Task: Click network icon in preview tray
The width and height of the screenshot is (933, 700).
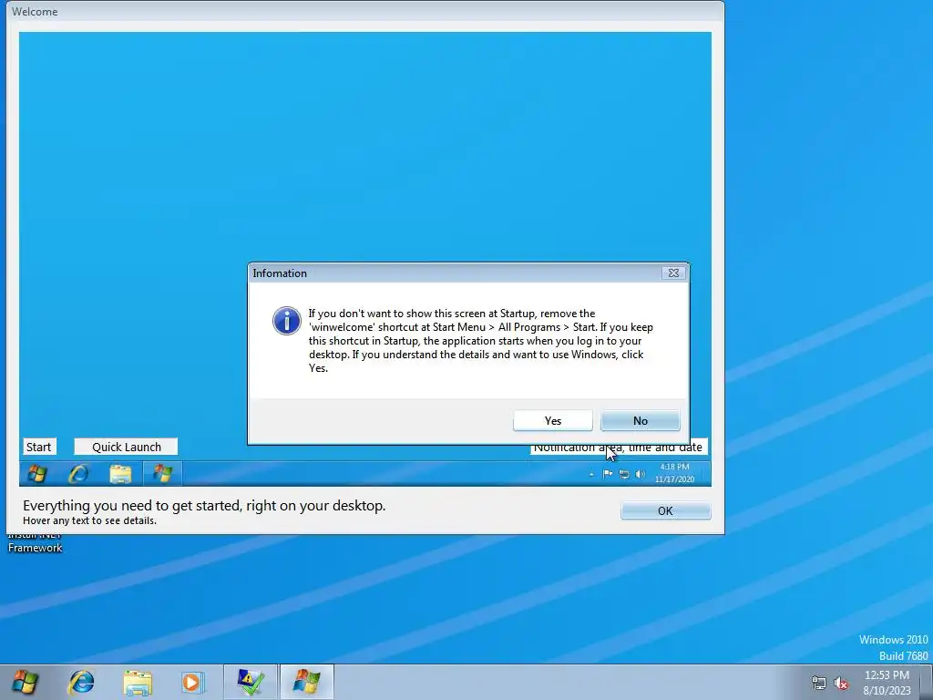Action: (x=623, y=474)
